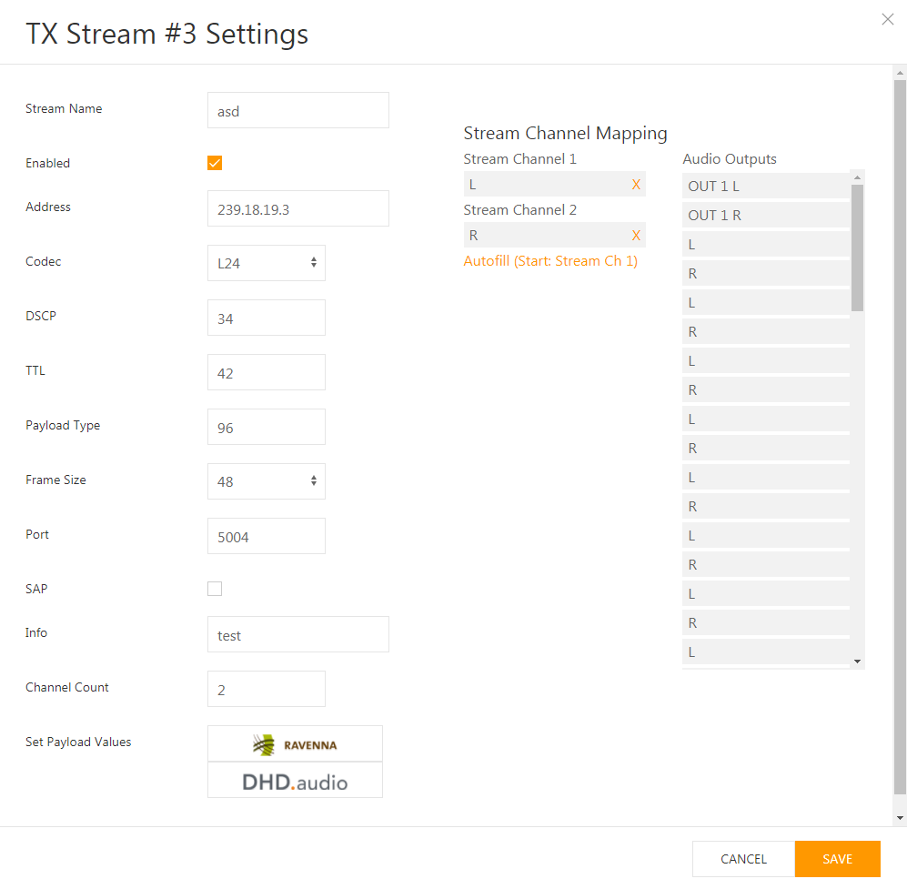The height and width of the screenshot is (889, 907).
Task: Click the Audio Outputs list scrollbar thumb
Action: coord(857,248)
